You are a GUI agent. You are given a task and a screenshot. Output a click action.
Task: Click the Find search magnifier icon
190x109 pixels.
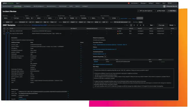click(x=168, y=3)
